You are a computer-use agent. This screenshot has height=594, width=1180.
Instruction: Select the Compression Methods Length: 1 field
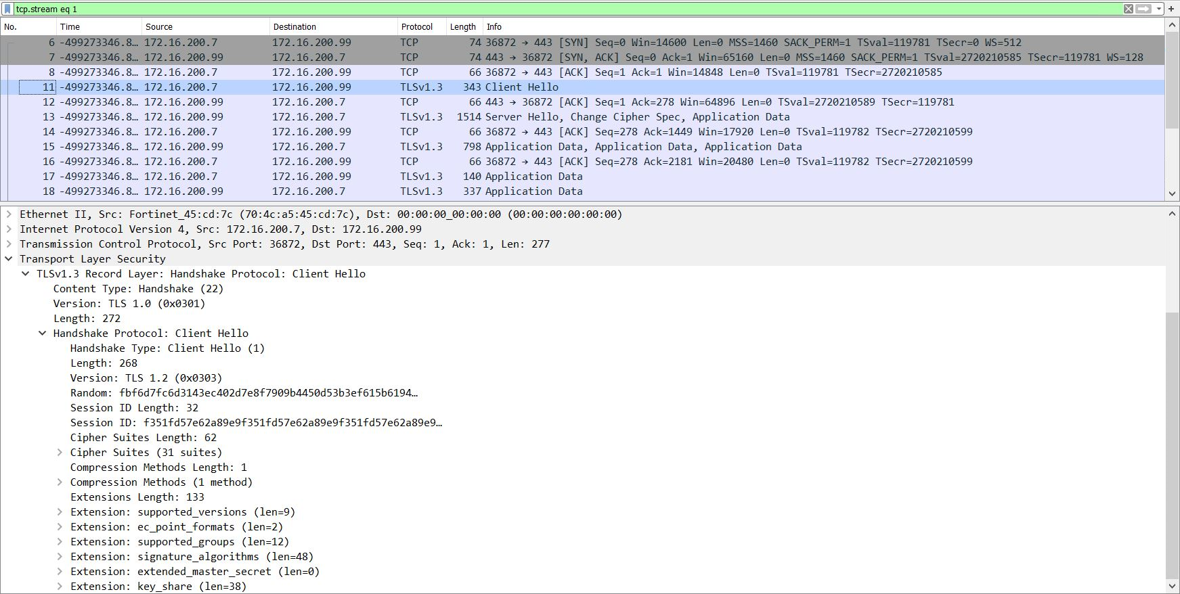158,467
